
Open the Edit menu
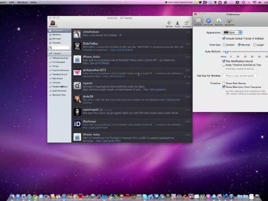(12, 2)
